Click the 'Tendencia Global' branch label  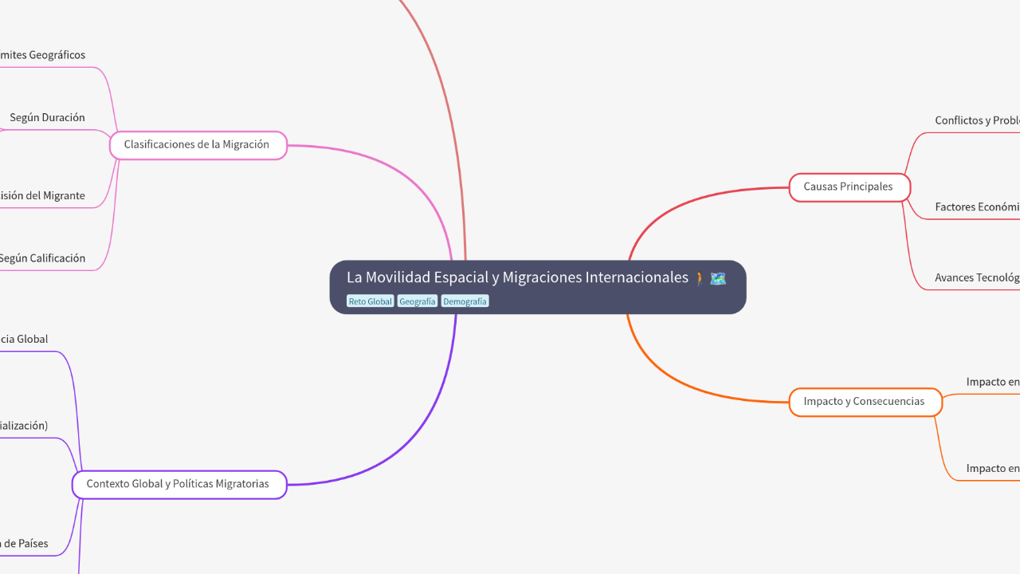(24, 339)
